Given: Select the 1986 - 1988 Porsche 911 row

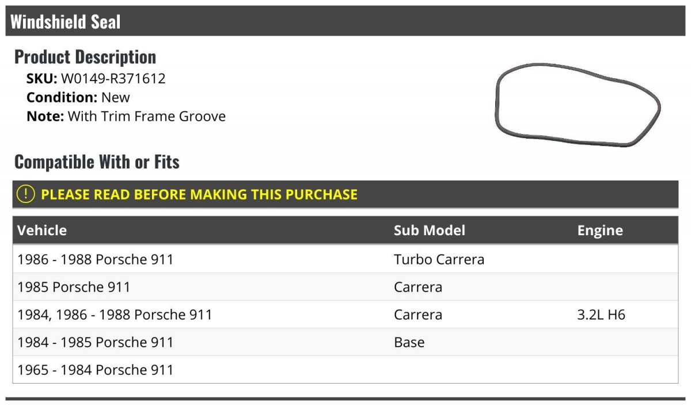Looking at the screenshot, I should 345,259.
